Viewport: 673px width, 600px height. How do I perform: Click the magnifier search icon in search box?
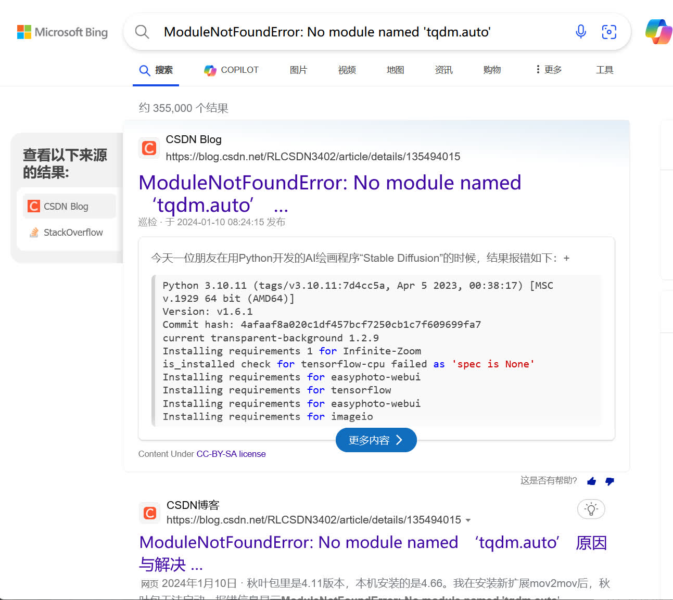(x=142, y=32)
